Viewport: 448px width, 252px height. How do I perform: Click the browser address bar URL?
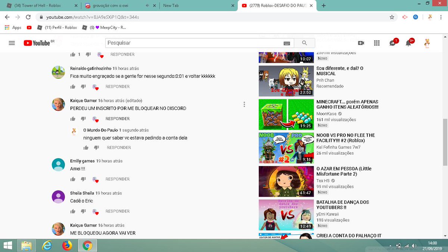[93, 17]
